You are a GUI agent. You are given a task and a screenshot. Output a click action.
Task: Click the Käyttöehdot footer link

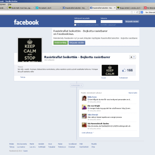84,147
